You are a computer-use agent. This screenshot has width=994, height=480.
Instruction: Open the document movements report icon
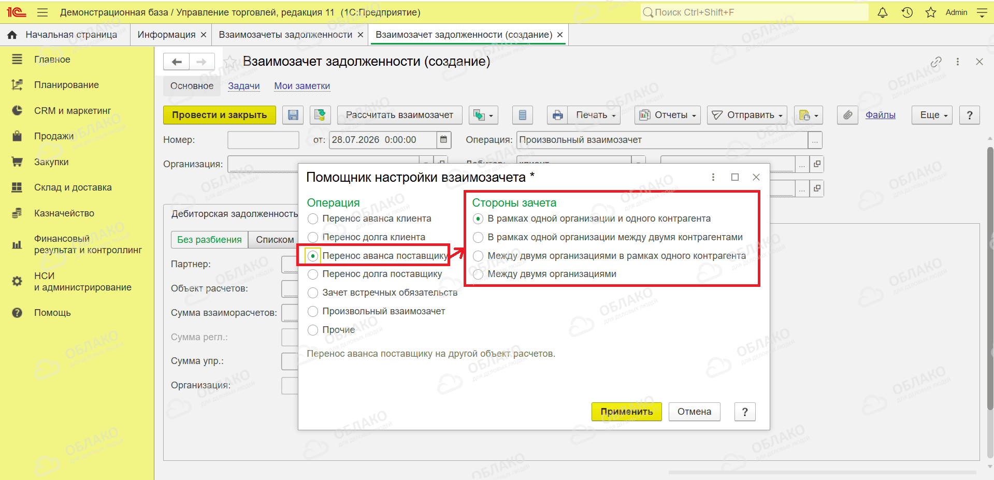pos(522,115)
